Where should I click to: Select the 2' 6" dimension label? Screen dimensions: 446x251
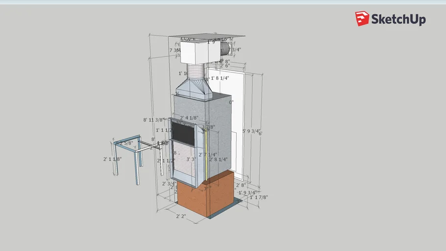click(x=225, y=66)
